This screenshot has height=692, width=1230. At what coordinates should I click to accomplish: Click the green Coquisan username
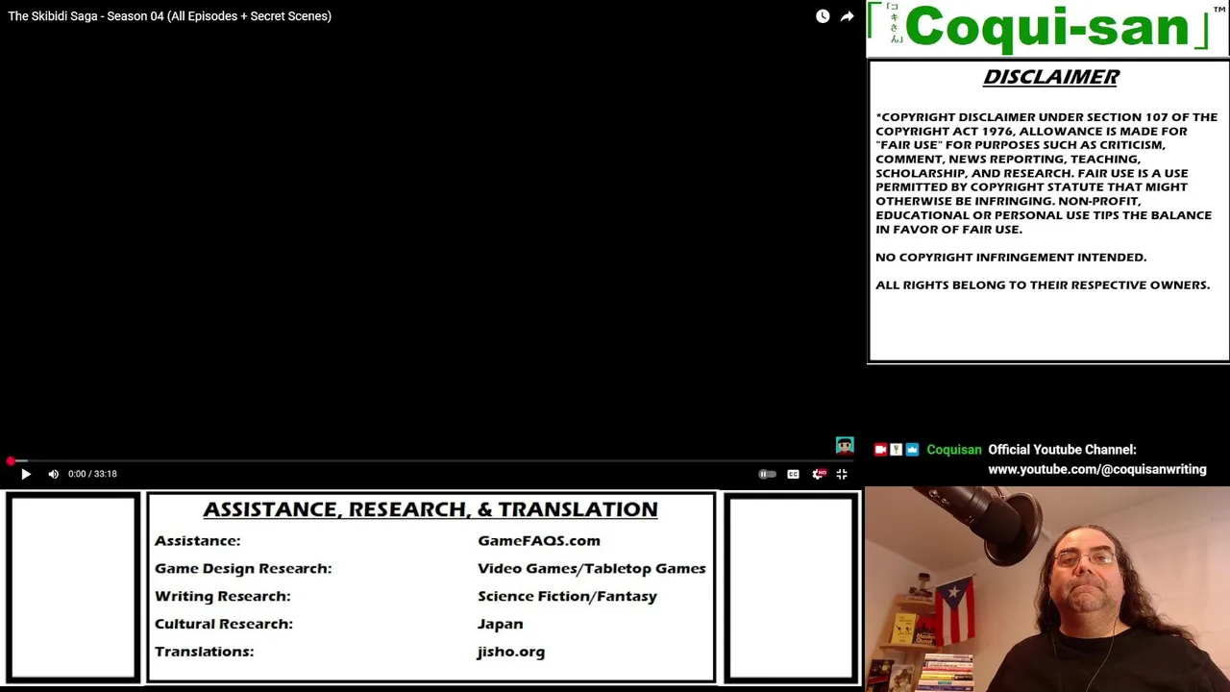[954, 450]
